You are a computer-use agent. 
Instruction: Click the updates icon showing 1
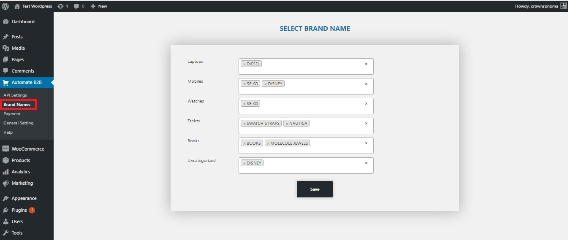click(63, 6)
